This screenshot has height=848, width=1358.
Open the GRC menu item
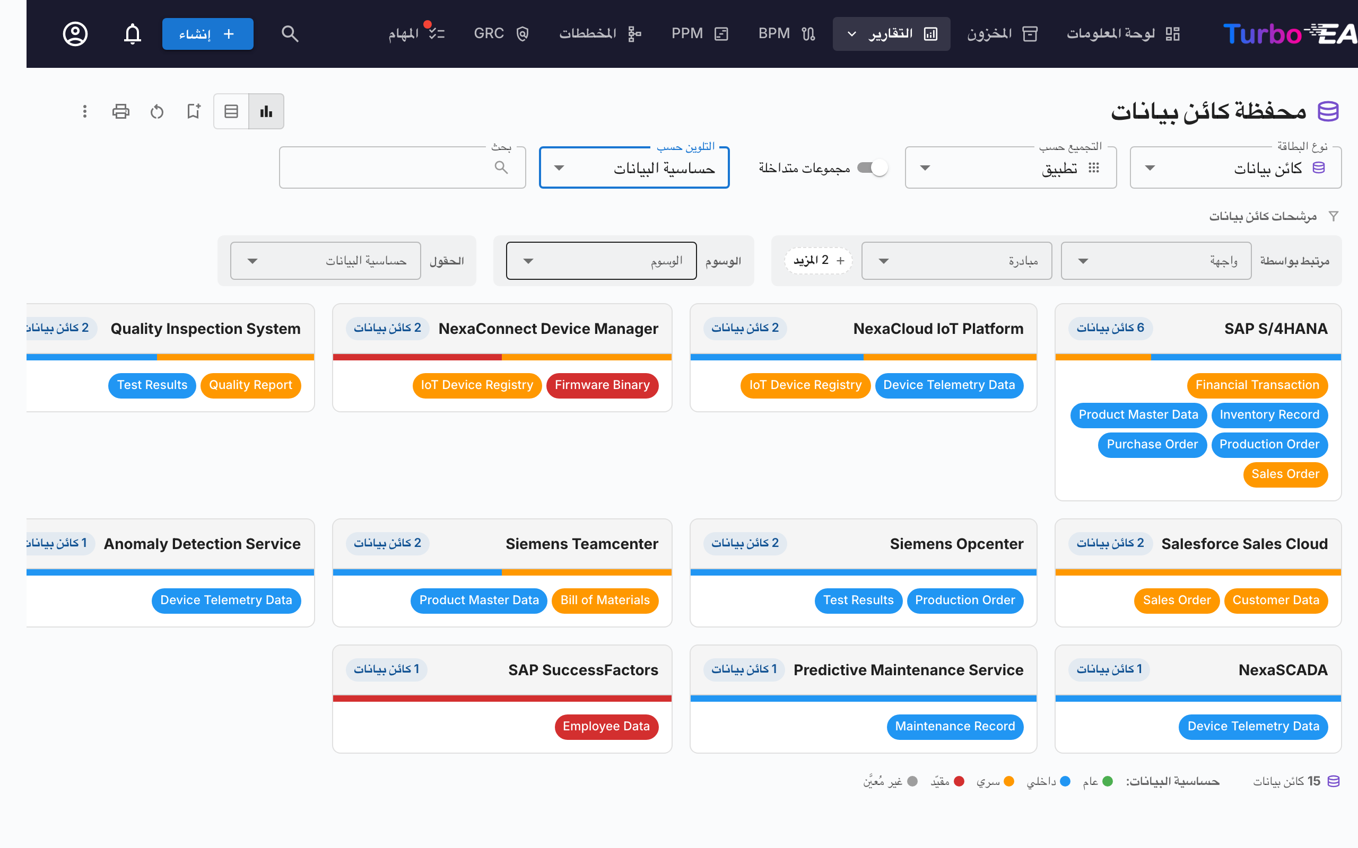(x=501, y=33)
